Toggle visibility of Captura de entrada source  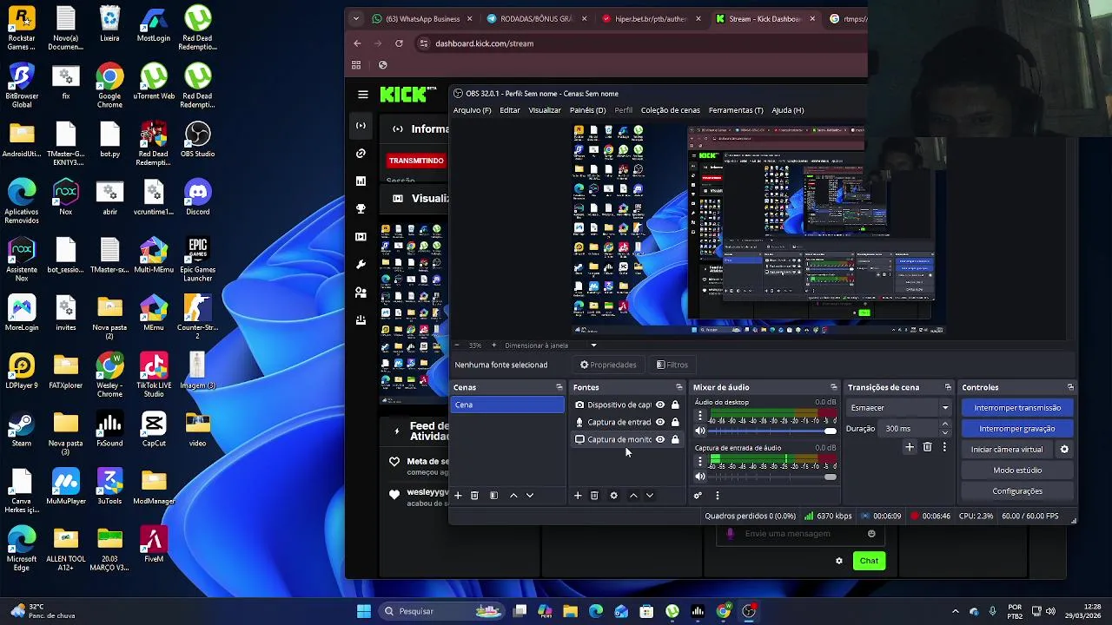tap(660, 422)
